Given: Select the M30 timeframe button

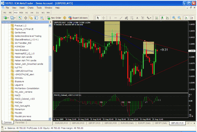Looking at the screenshot, I should 21,13.
